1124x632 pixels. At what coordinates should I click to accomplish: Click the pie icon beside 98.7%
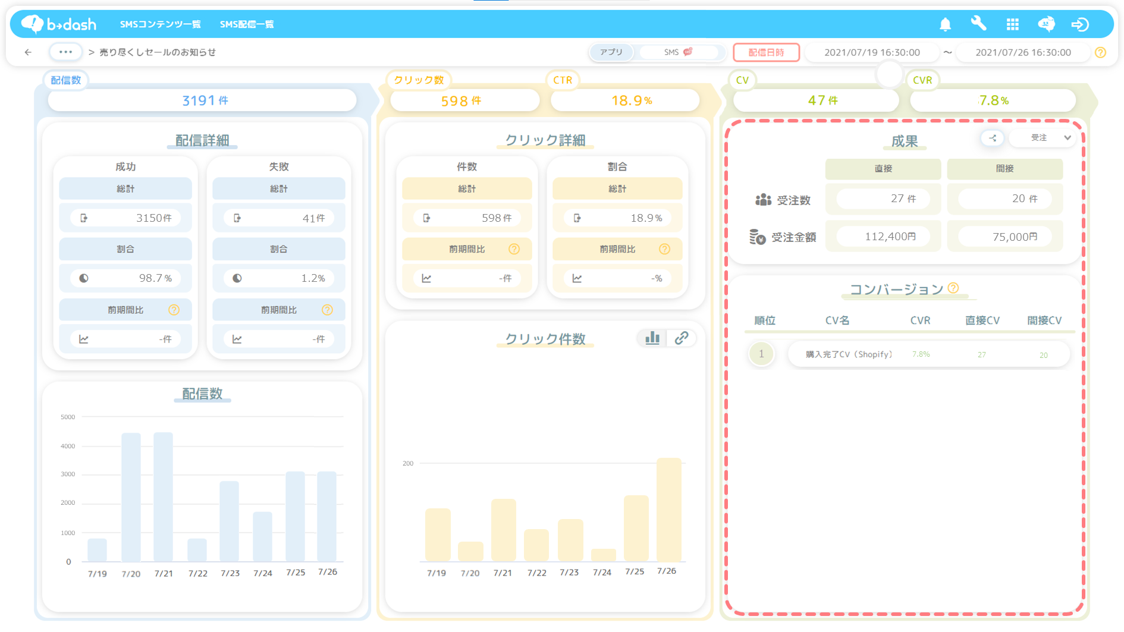point(84,278)
